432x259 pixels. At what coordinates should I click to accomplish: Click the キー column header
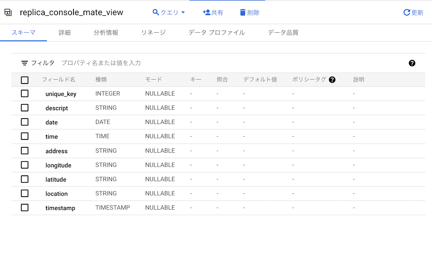pyautogui.click(x=196, y=80)
